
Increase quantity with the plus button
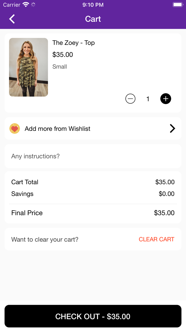click(166, 99)
